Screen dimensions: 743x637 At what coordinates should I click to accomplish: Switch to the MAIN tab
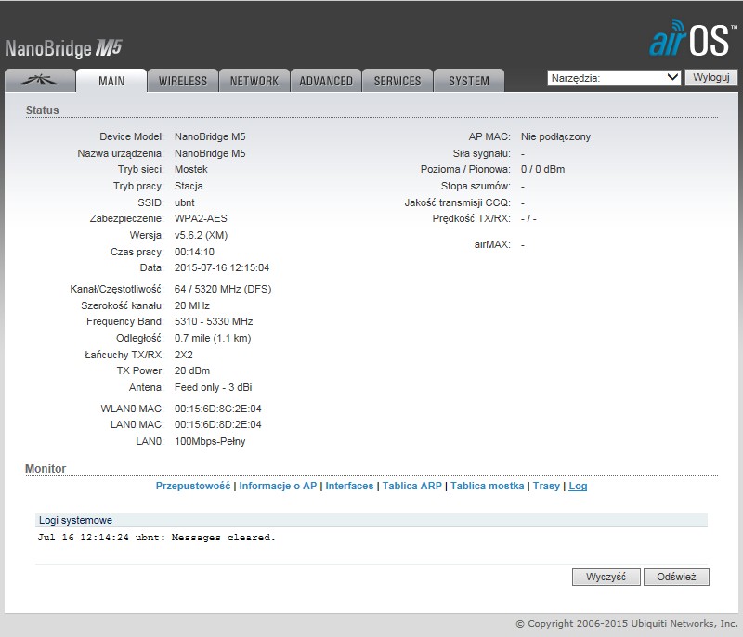pyautogui.click(x=111, y=81)
